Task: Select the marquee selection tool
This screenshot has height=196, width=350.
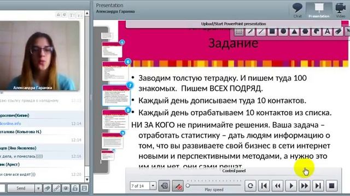Action: 239,32
